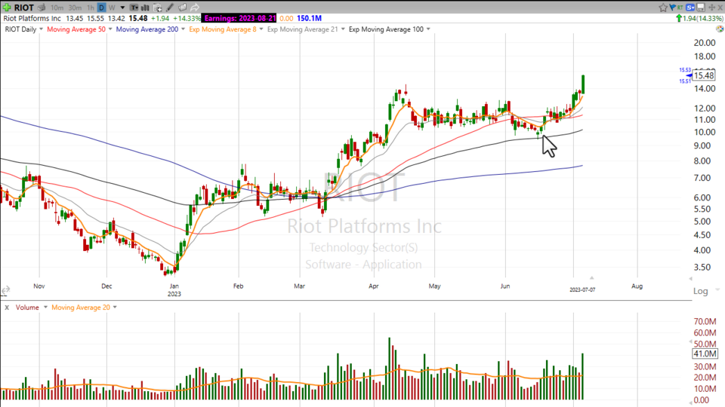Screen dimensions: 725x407
Task: Switch chart to 30m timeframe
Action: pos(75,8)
